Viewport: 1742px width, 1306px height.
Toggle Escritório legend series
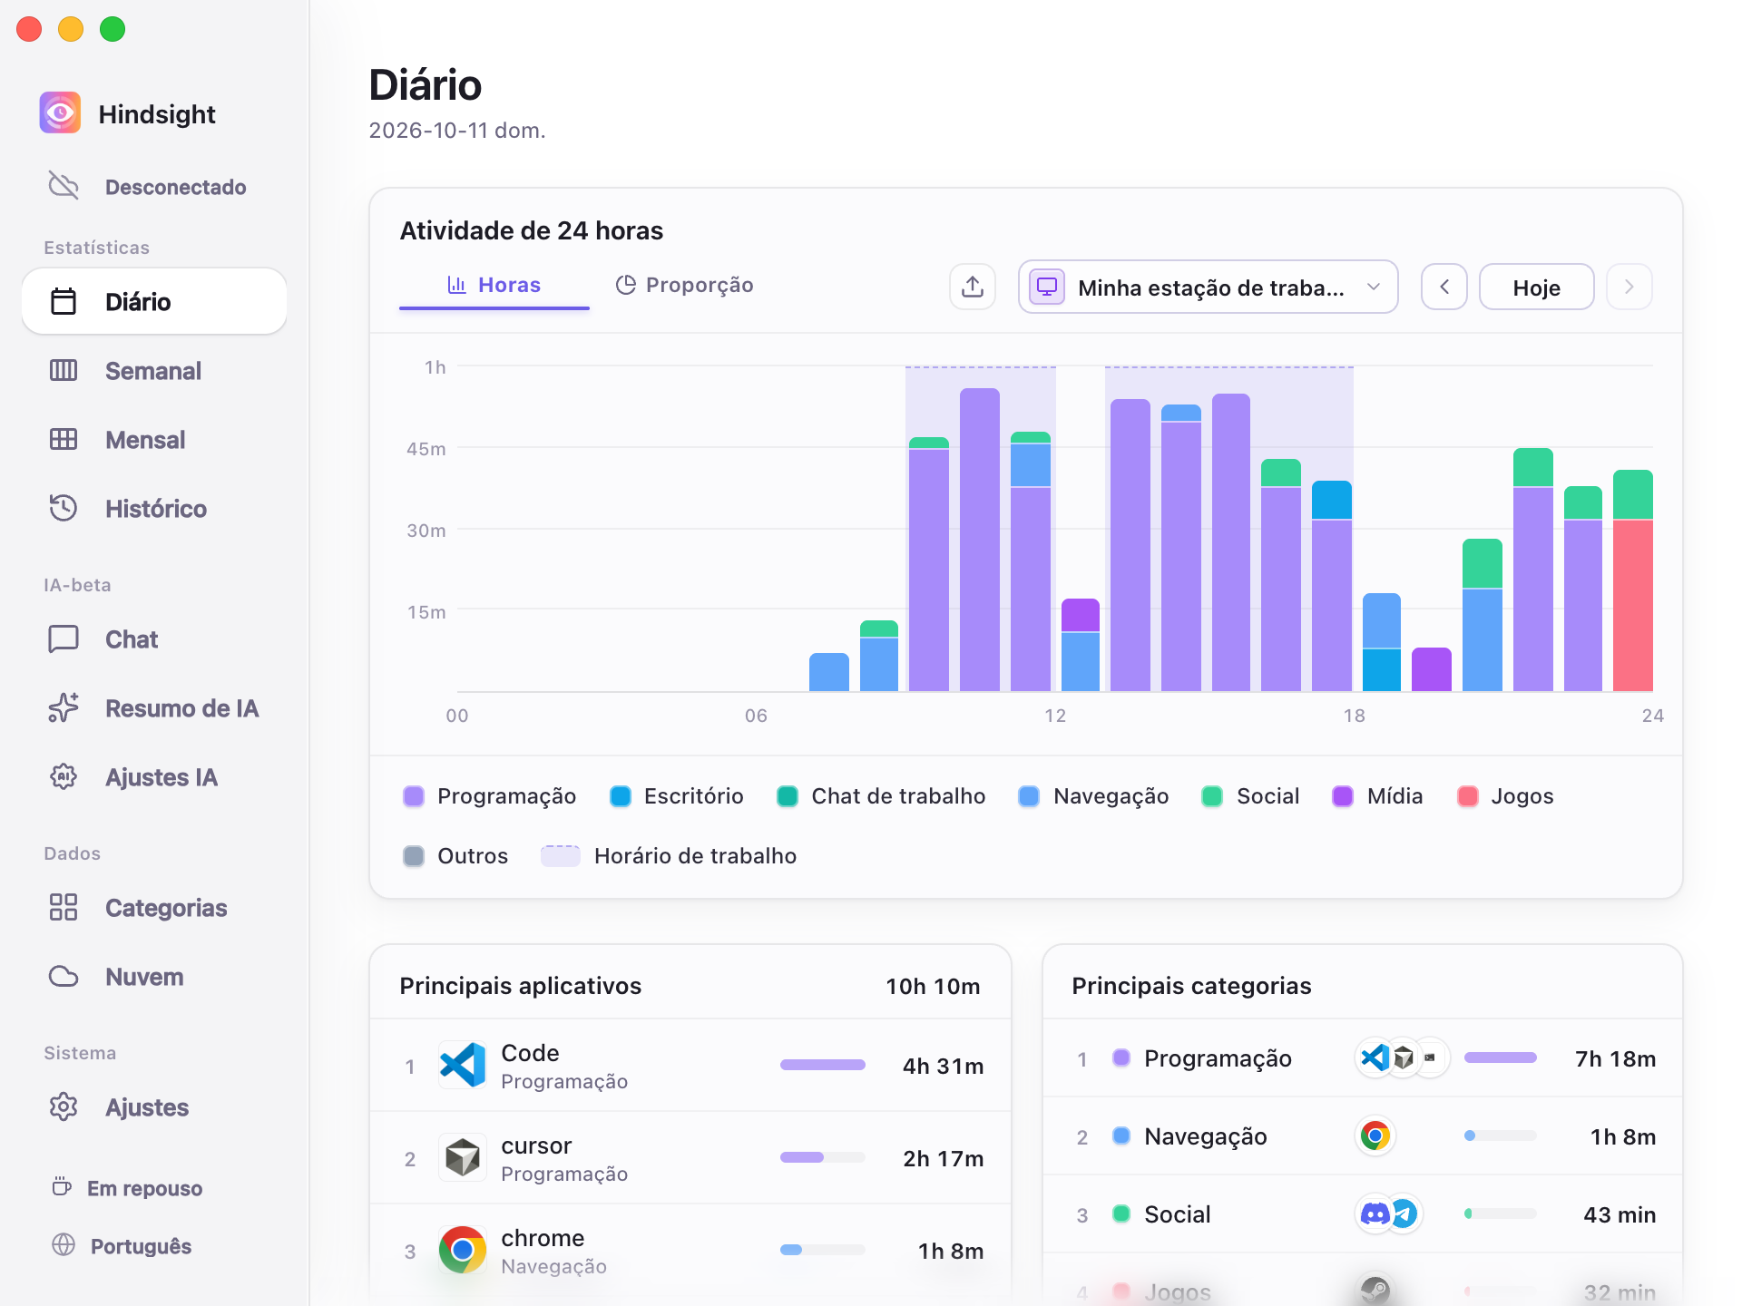click(677, 796)
